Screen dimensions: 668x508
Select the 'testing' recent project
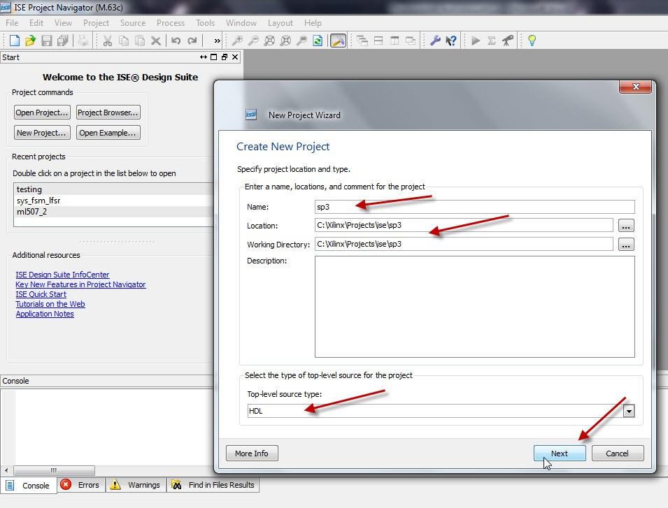pos(113,189)
